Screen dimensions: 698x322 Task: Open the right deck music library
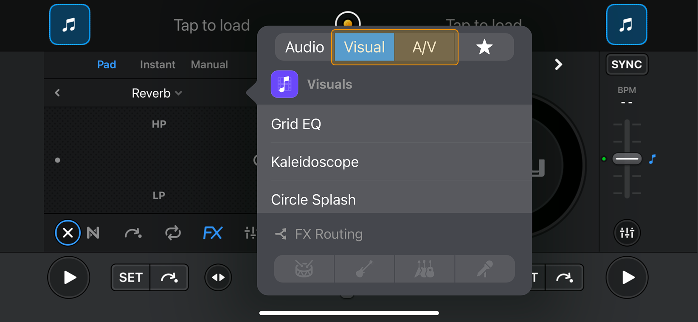pyautogui.click(x=627, y=24)
